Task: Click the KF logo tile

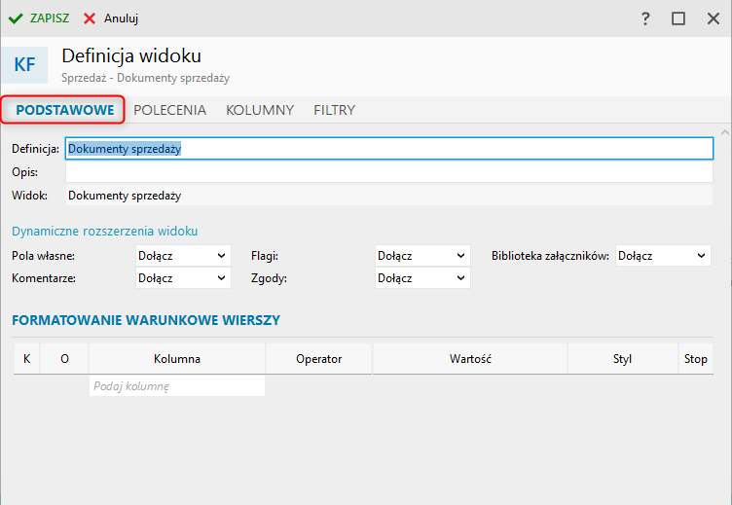Action: pyautogui.click(x=24, y=65)
